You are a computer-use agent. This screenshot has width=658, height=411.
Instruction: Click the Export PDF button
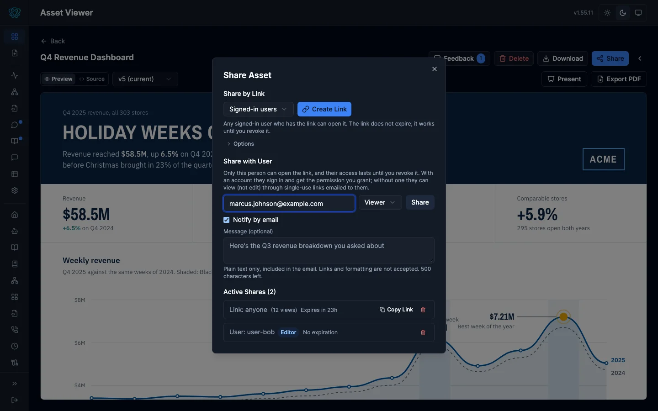(619, 79)
